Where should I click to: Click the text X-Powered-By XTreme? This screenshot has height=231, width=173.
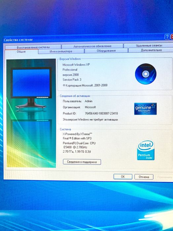click(x=78, y=134)
